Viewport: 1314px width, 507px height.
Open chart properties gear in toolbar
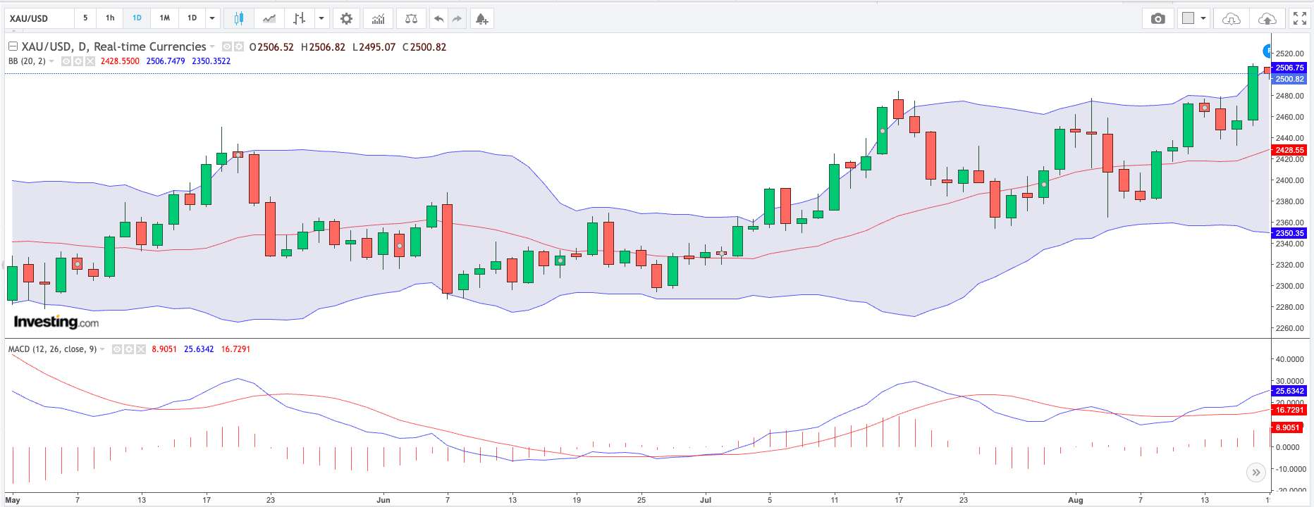click(x=346, y=18)
